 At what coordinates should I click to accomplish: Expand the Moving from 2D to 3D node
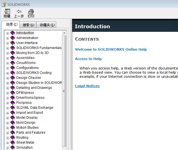(7, 53)
